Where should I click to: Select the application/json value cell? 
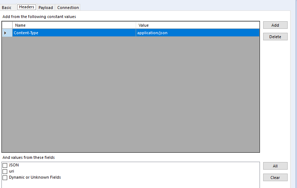tap(198, 33)
